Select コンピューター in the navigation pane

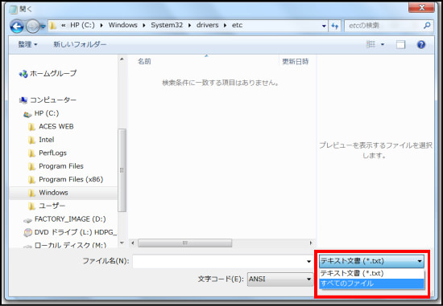click(x=53, y=100)
